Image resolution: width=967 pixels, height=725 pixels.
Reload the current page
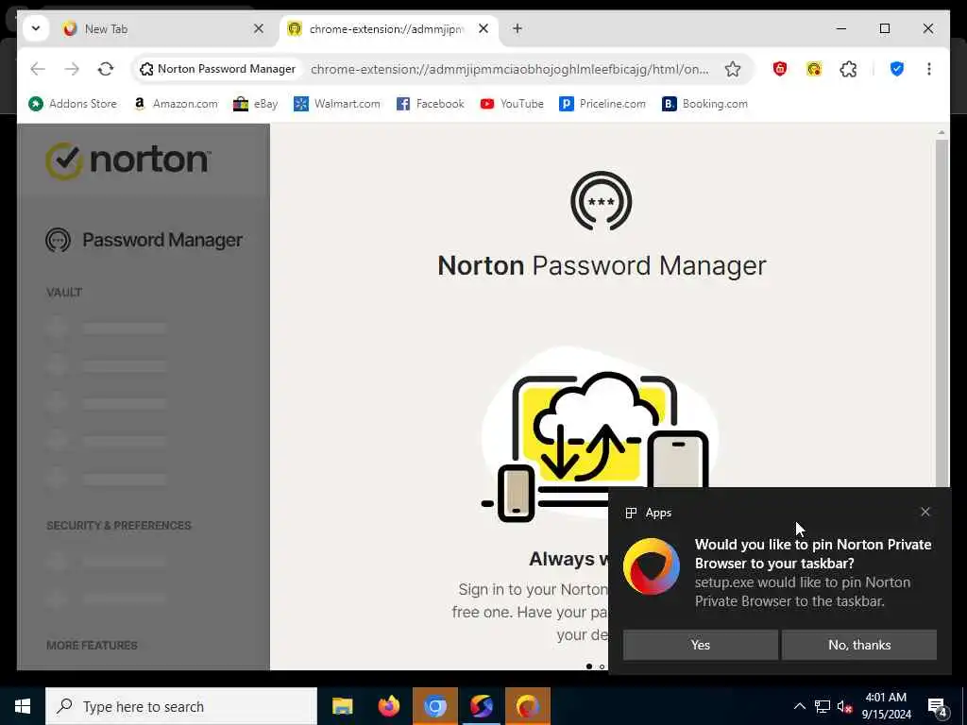pyautogui.click(x=106, y=69)
